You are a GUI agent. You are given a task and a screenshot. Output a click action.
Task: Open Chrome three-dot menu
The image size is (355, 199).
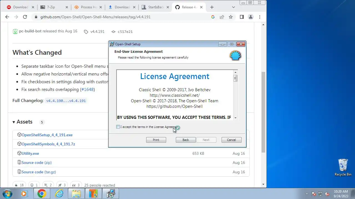[x=260, y=17]
